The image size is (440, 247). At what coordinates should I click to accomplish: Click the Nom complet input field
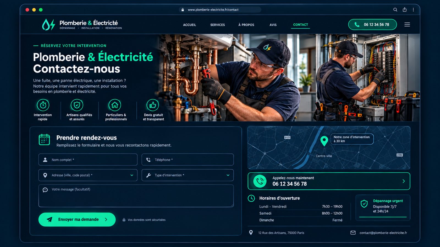coord(88,159)
